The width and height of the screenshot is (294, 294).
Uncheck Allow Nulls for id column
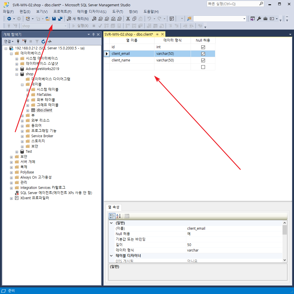click(x=203, y=47)
